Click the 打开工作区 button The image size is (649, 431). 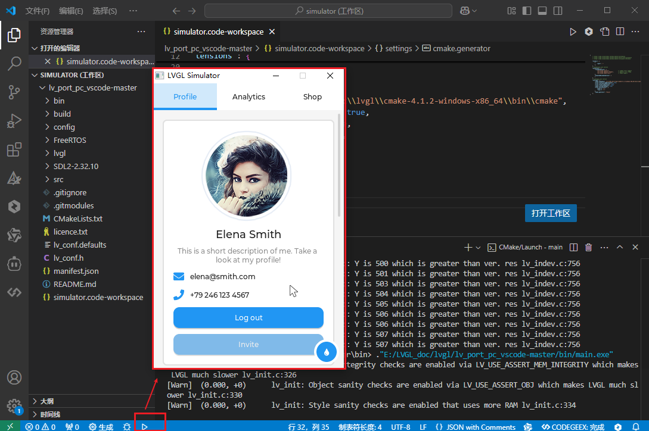551,213
